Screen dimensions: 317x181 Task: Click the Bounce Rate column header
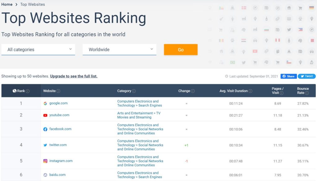tap(303, 91)
